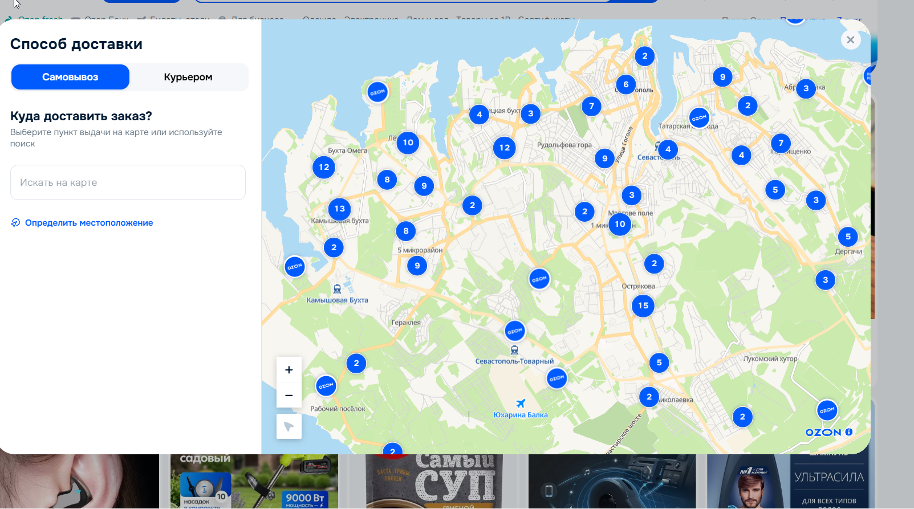
Task: Click the Лукомский хутор map label
Action: click(770, 359)
